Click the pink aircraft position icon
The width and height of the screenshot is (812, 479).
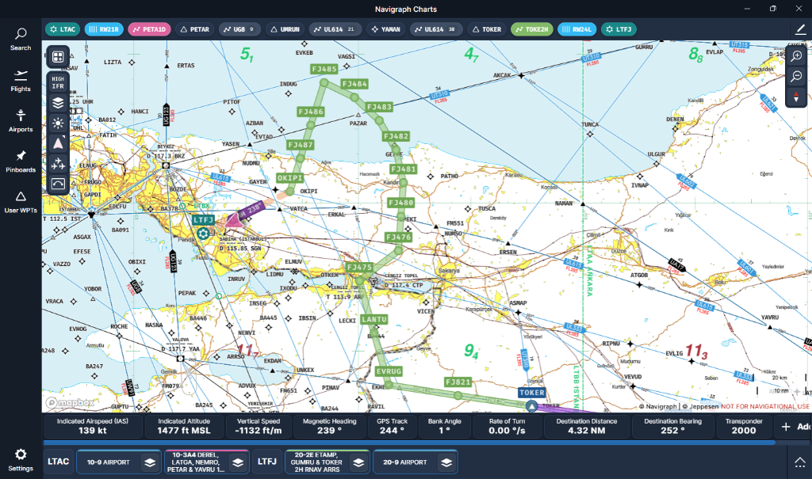(234, 221)
